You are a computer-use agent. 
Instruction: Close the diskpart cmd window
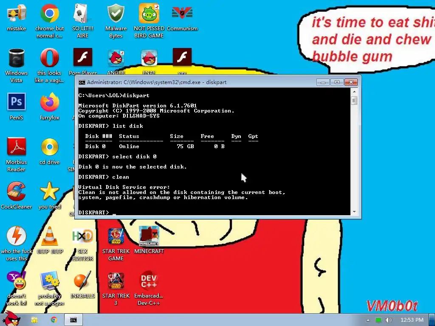tap(351, 82)
